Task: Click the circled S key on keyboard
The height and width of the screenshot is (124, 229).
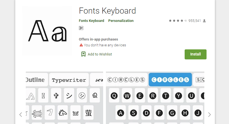Action: tap(133, 113)
